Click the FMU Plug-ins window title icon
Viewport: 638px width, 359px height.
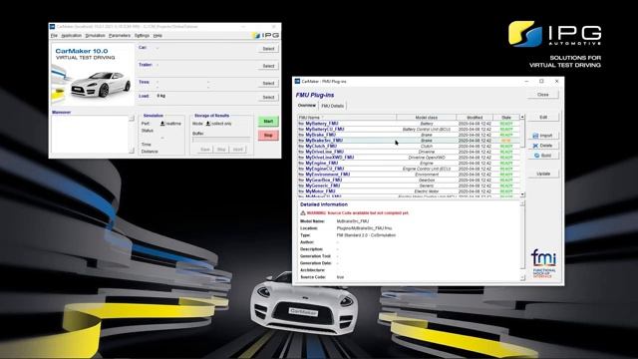click(x=297, y=82)
